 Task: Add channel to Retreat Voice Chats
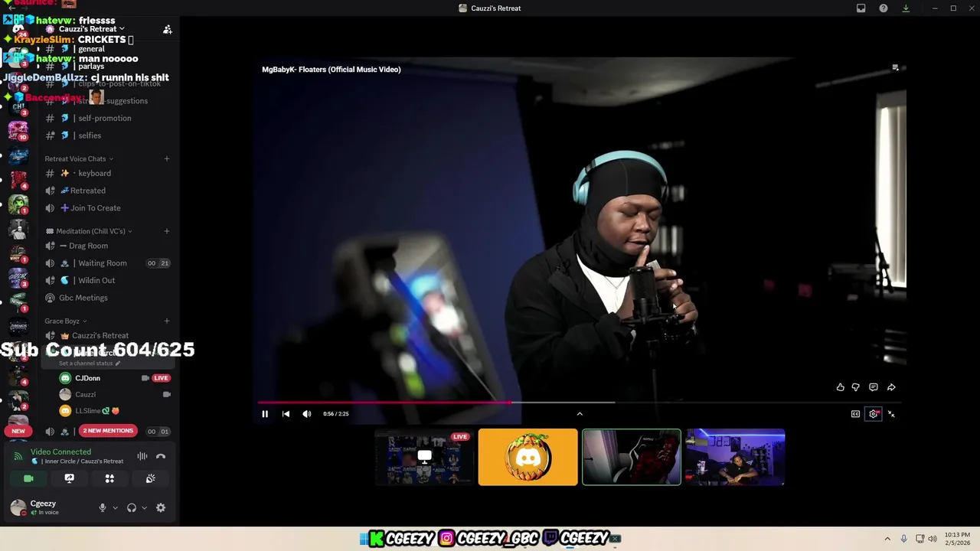click(x=167, y=158)
